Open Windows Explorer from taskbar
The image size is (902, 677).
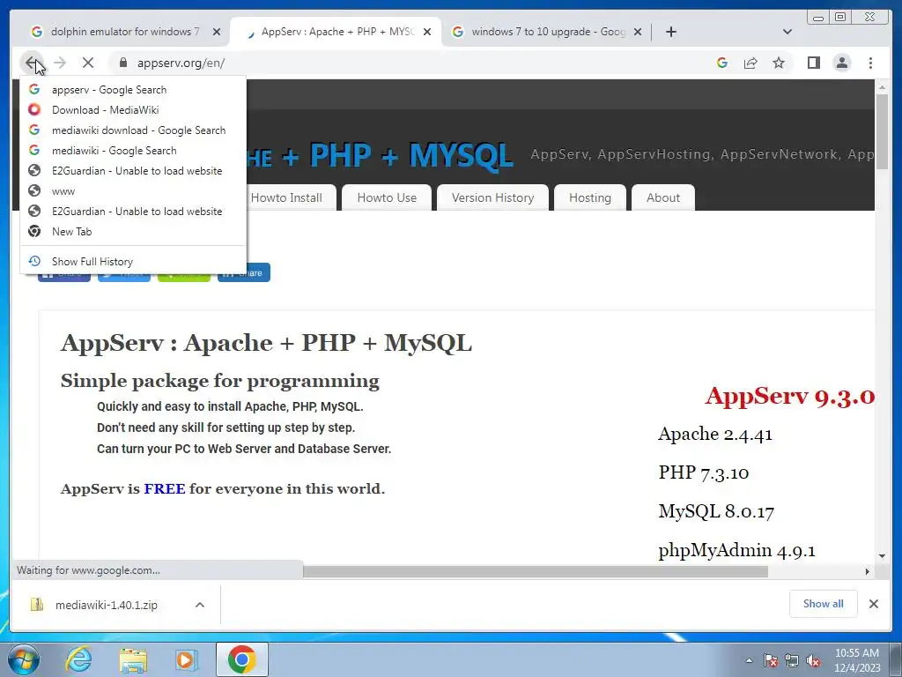[x=133, y=659]
